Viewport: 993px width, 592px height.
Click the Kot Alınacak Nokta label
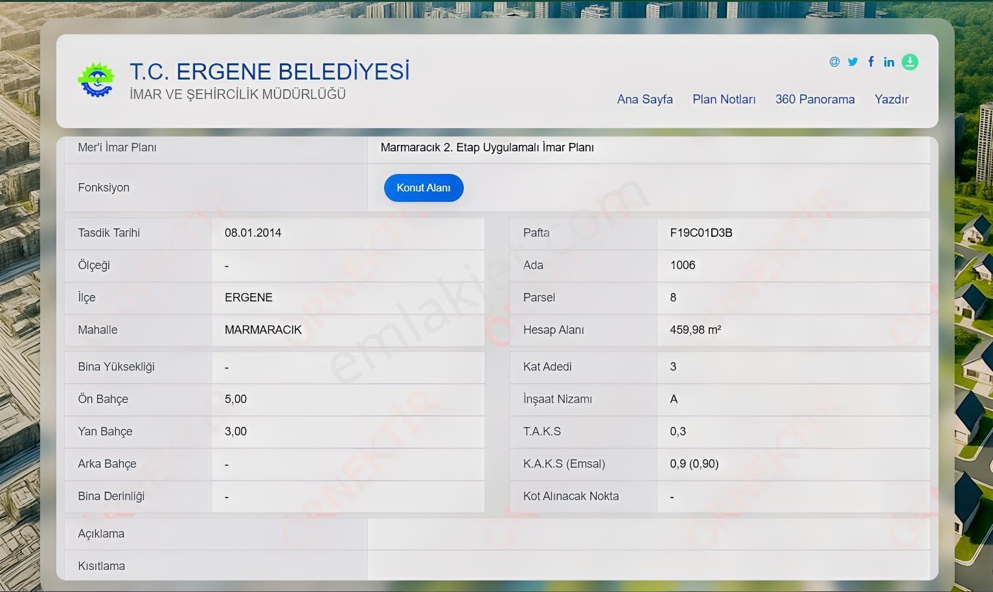(571, 496)
